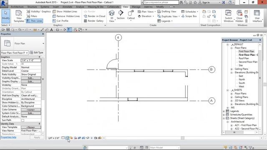This screenshot has height=150, width=267.
Task: Expand Ceiling Plans under _a_DEFAULT
Action: [232, 69]
